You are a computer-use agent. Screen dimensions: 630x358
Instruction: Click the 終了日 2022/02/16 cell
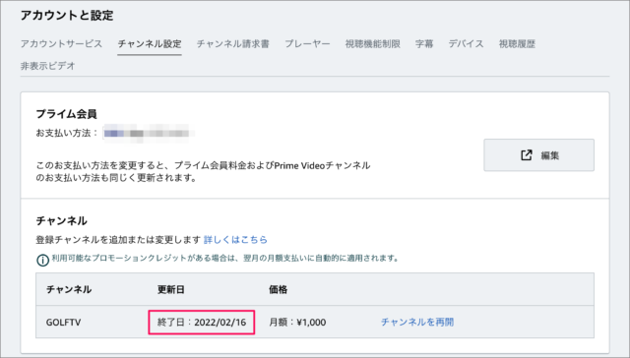coord(201,322)
